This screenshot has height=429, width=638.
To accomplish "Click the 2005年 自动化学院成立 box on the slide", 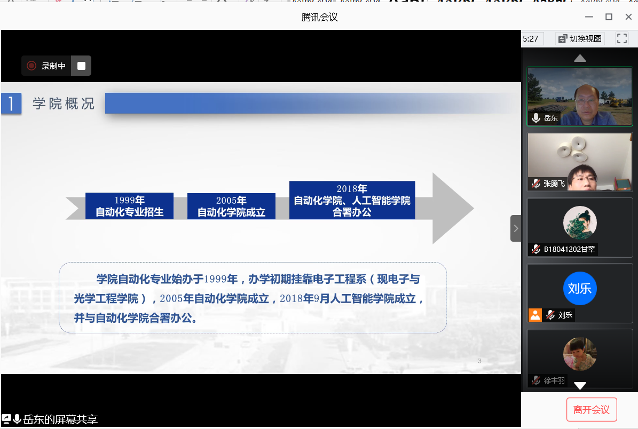I will coord(231,206).
